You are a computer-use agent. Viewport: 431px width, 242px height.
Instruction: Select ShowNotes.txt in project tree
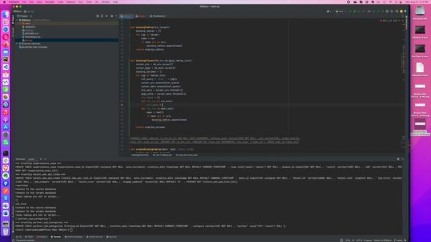click(32, 37)
